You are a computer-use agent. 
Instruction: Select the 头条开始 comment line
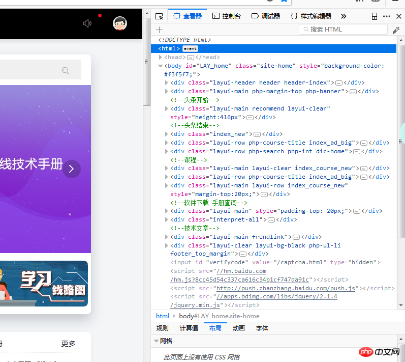coord(195,100)
